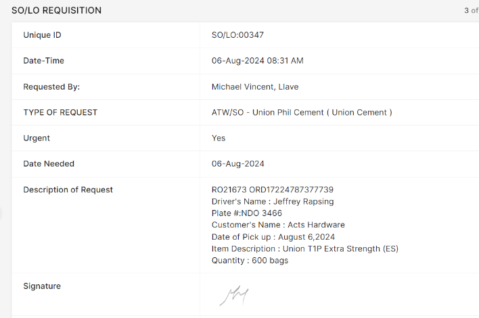Click the Date Needed value 06-Aug-2024
This screenshot has height=318, width=479.
(237, 164)
